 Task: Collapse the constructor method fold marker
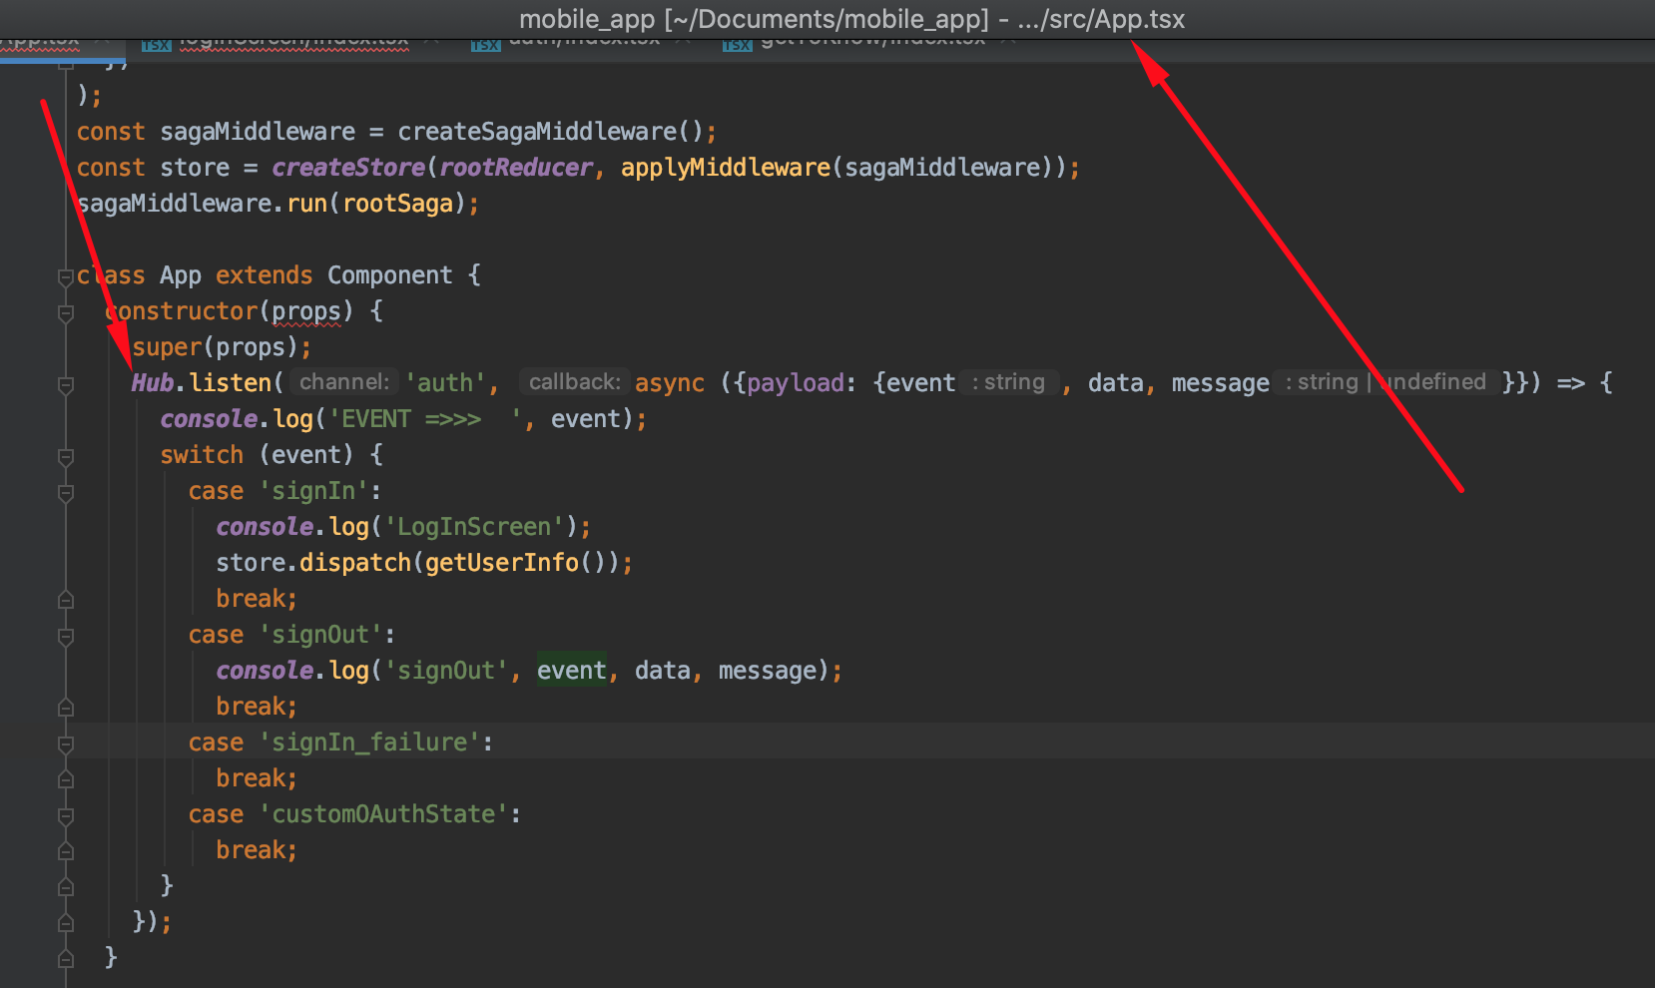pyautogui.click(x=65, y=310)
